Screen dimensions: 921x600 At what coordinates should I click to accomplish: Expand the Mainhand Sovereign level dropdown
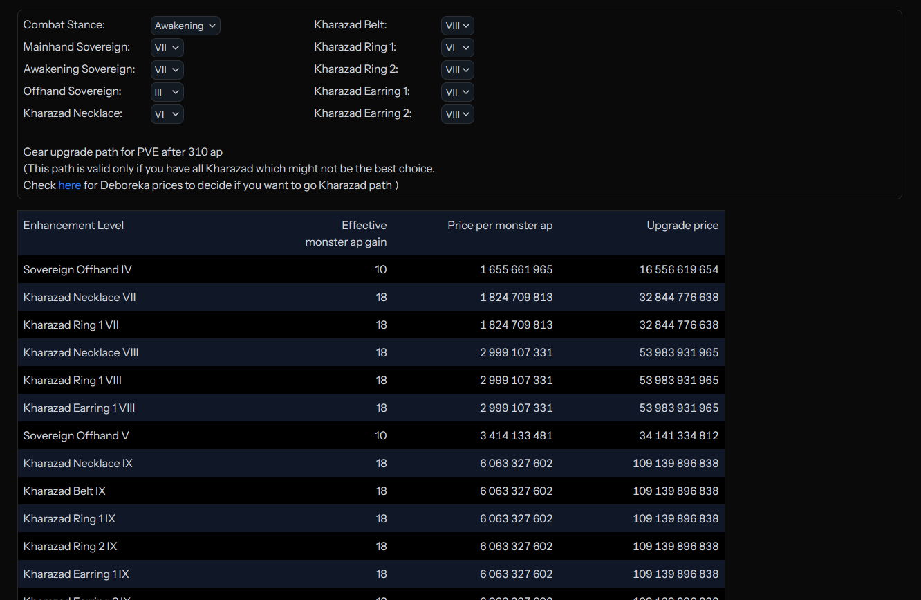coord(167,48)
